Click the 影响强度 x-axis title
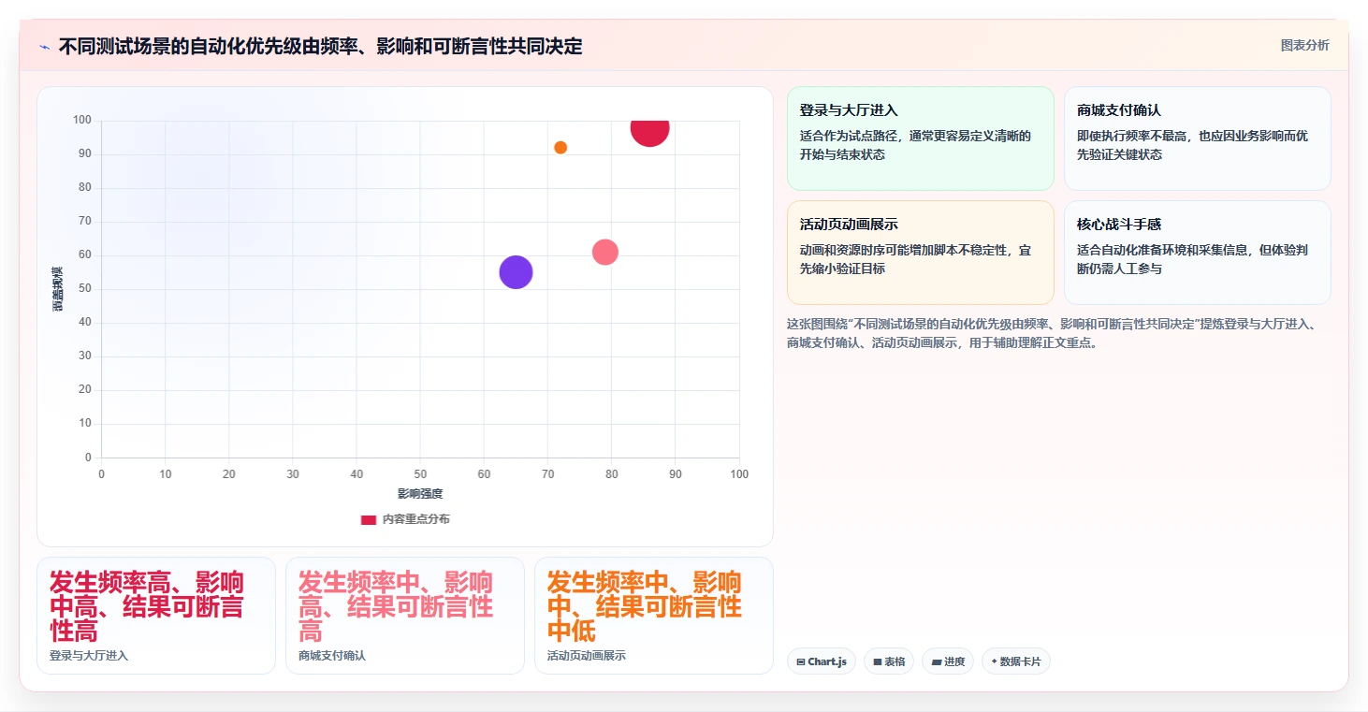 click(x=420, y=493)
